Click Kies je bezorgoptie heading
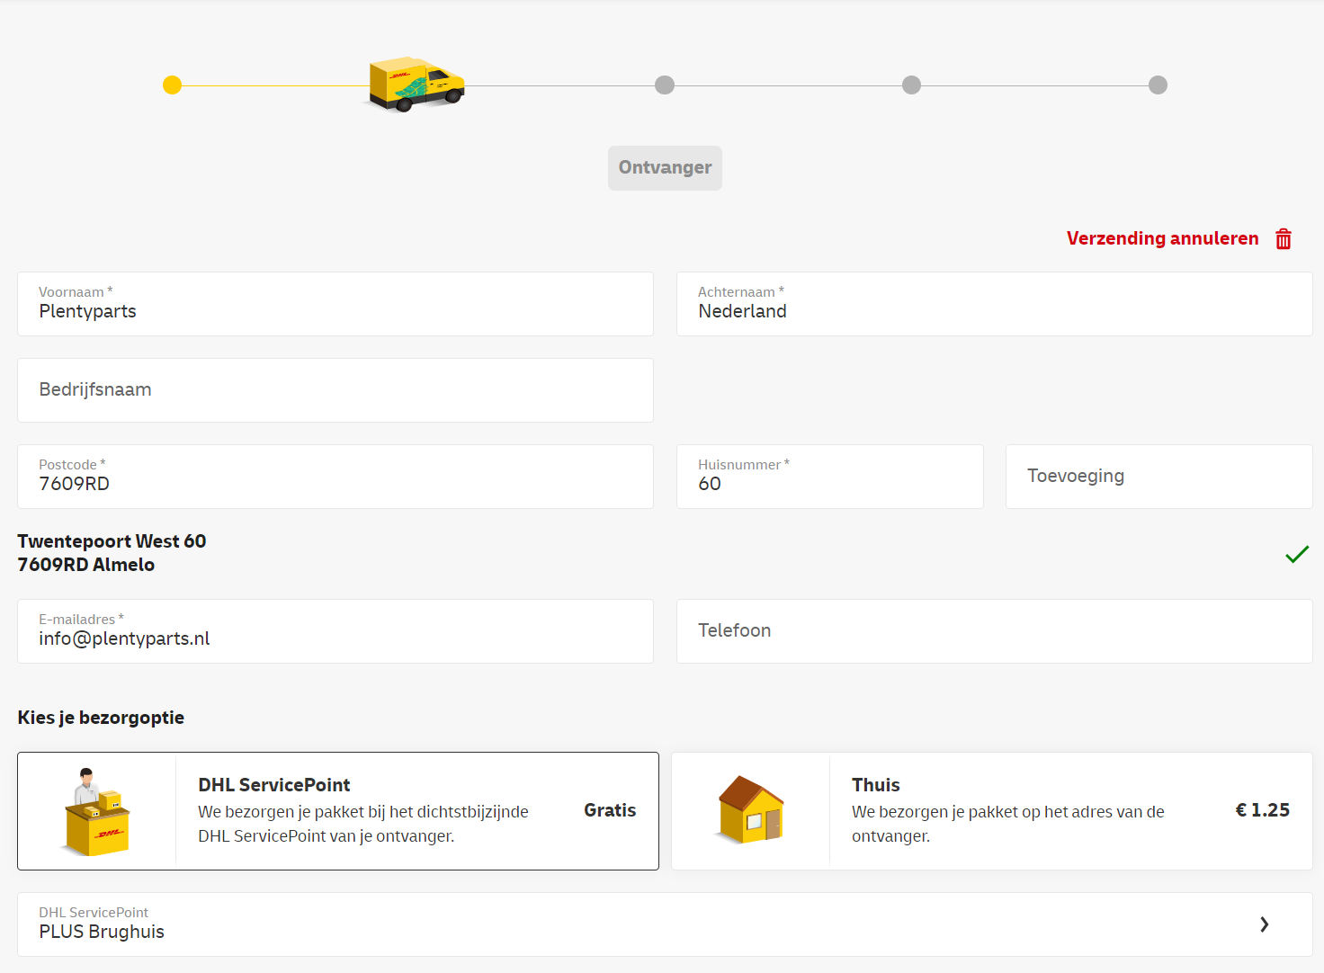The image size is (1324, 973). tap(101, 718)
